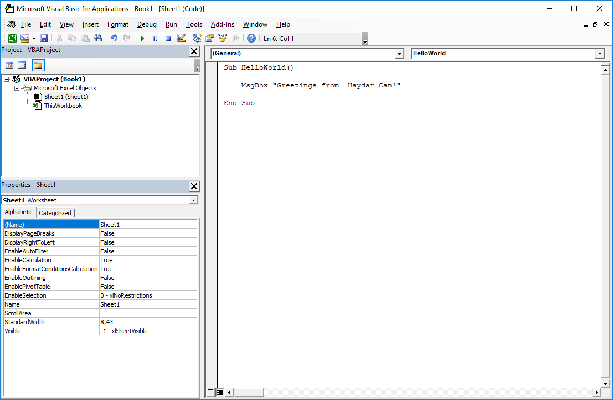The height and width of the screenshot is (400, 613).
Task: Save the workbook with the floppy icon
Action: (44, 38)
